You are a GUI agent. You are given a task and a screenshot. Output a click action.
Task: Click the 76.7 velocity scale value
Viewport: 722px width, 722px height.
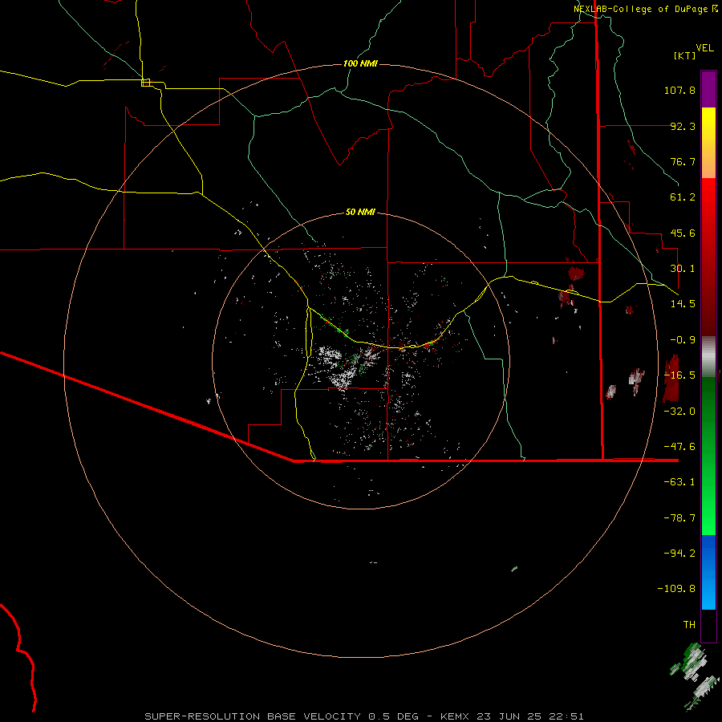683,161
